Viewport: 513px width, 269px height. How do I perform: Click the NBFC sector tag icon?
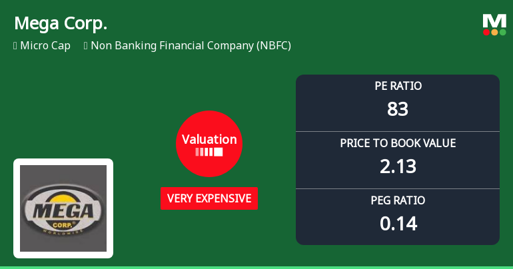(86, 46)
